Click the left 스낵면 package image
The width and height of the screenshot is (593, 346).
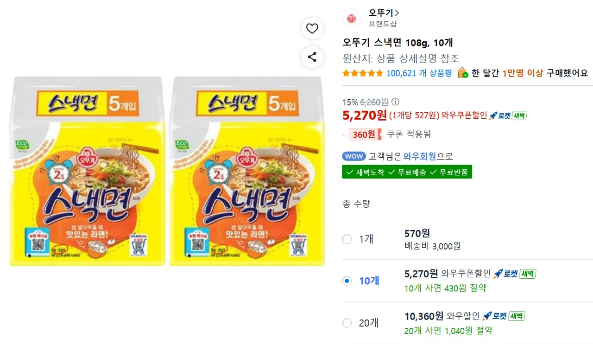point(87,172)
